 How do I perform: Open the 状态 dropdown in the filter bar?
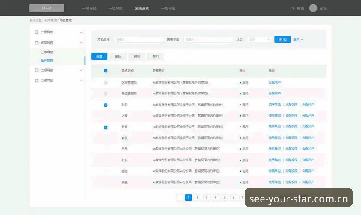[259, 39]
